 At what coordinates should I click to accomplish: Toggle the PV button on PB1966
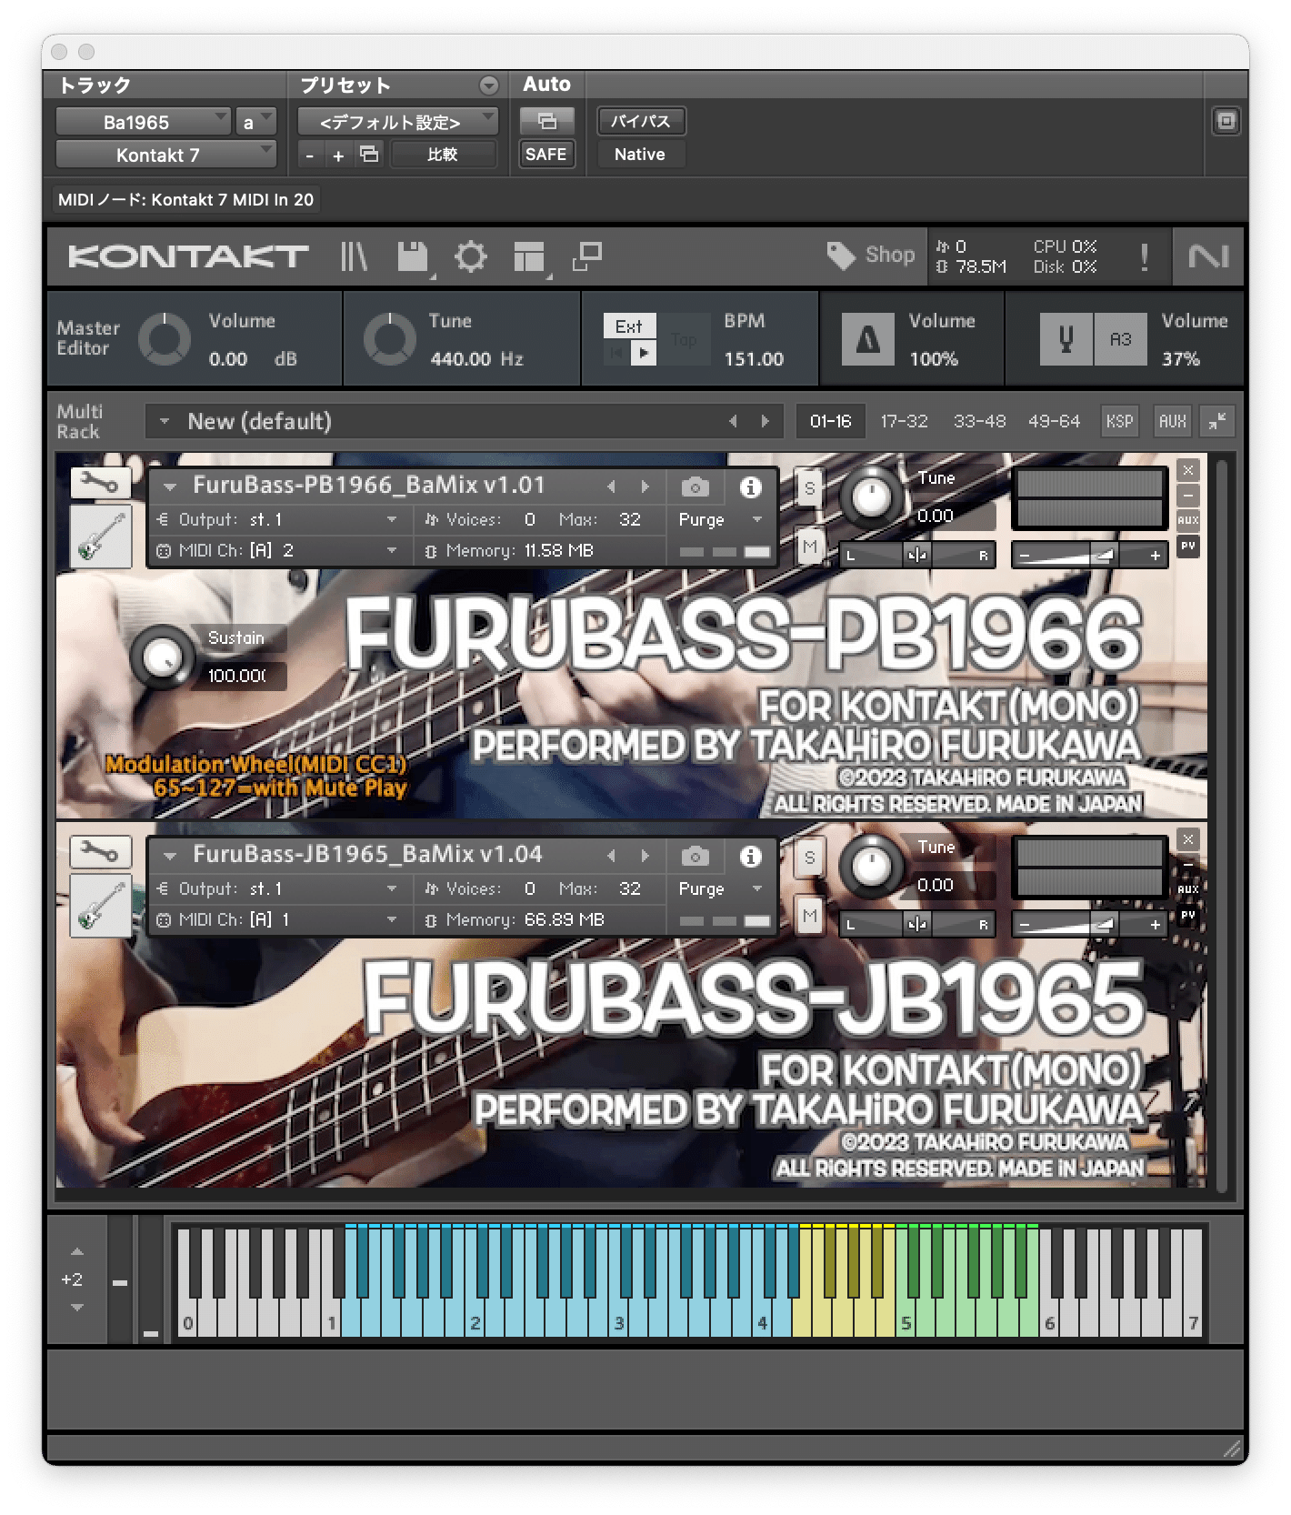click(1188, 546)
